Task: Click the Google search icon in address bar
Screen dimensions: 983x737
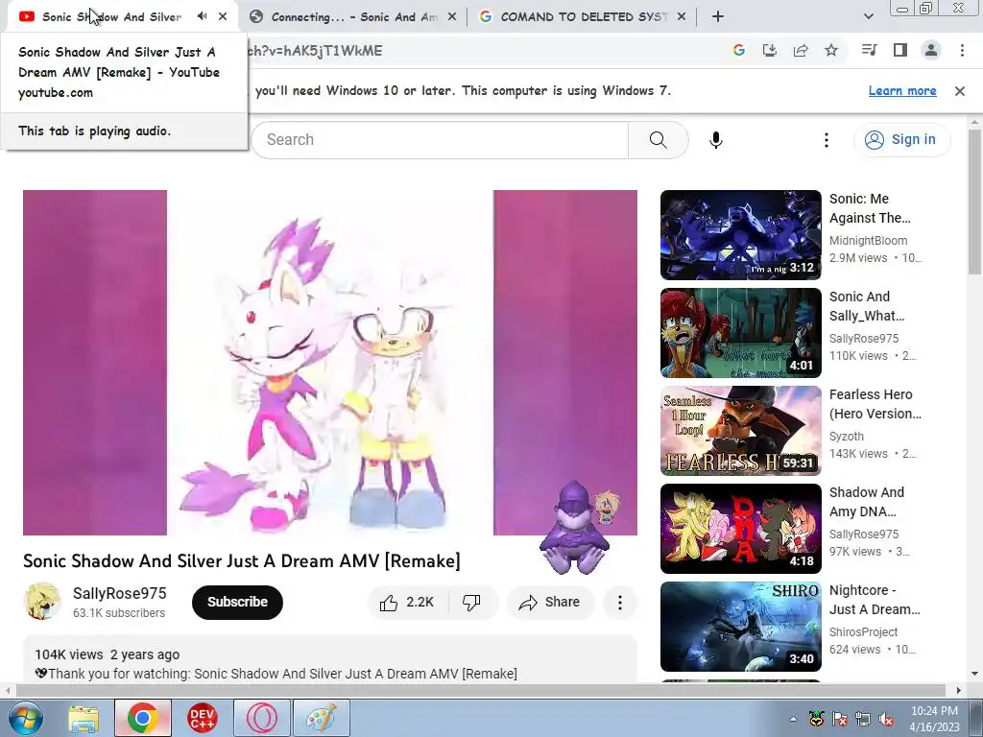Action: point(739,50)
